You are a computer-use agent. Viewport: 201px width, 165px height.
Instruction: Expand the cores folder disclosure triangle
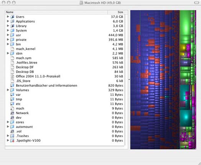coord(8,122)
